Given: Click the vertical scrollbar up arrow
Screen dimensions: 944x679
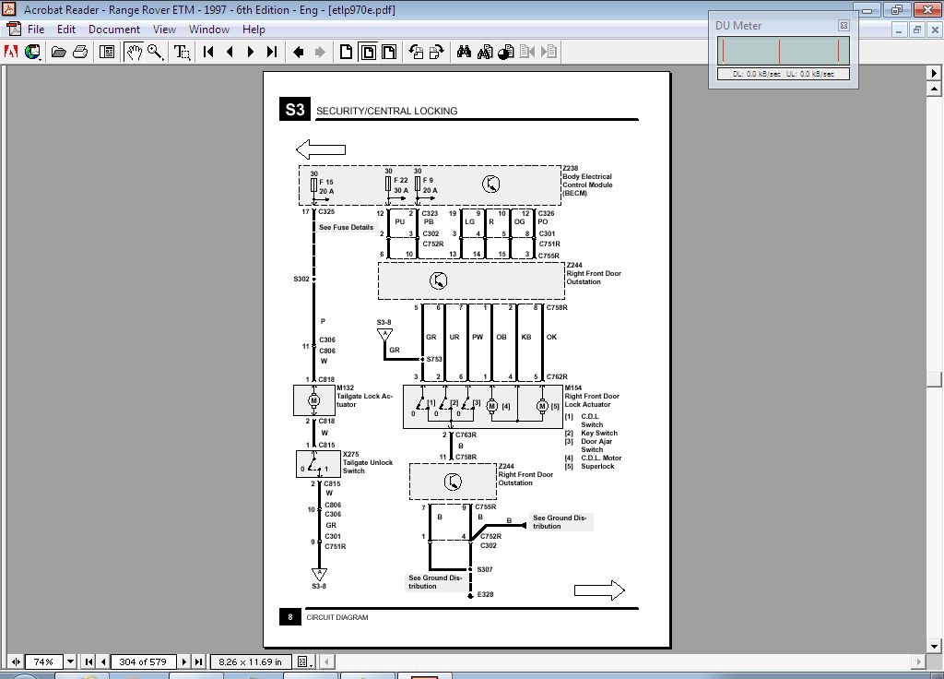Looking at the screenshot, I should pyautogui.click(x=934, y=89).
